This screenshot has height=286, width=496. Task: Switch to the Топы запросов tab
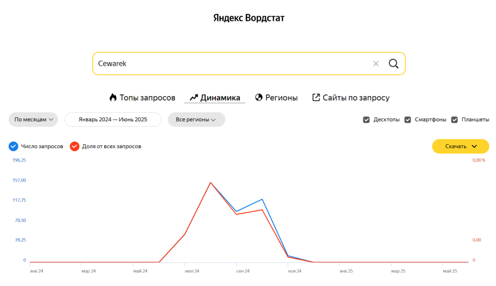147,97
